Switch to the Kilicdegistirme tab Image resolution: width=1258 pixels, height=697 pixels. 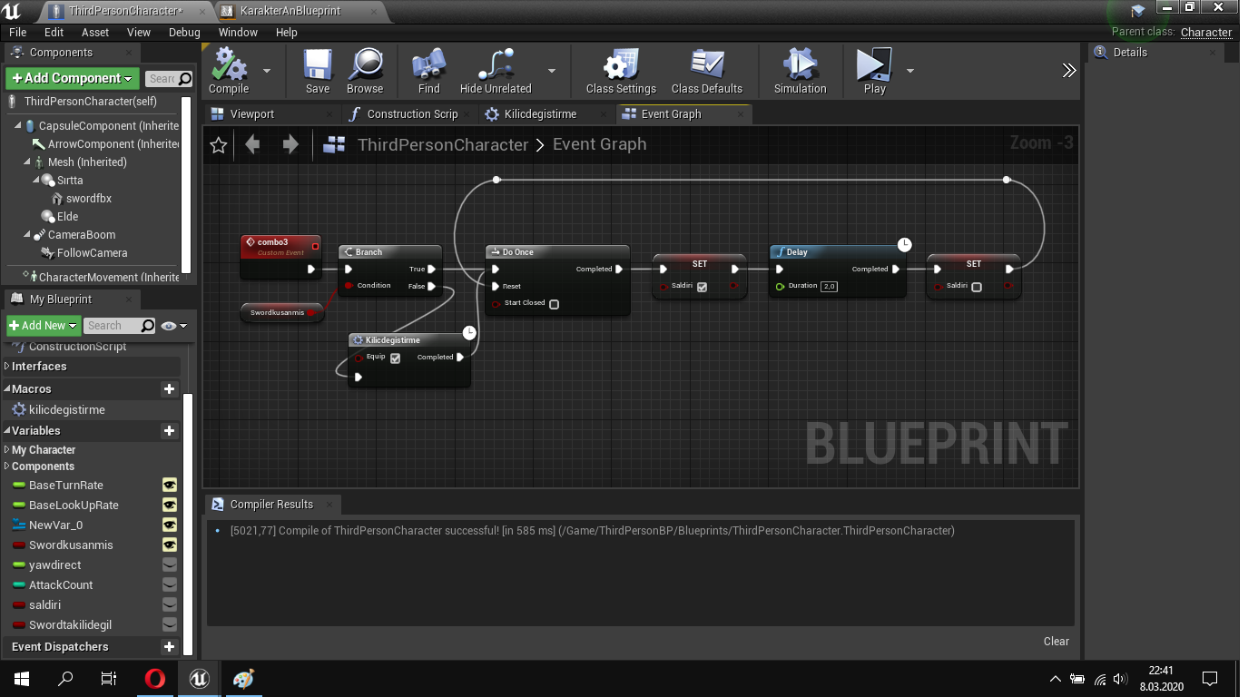(540, 114)
